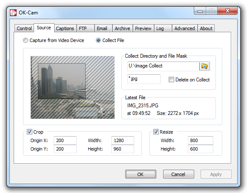Click the *.jpg file mask field
This screenshot has width=247, height=193.
(144, 79)
